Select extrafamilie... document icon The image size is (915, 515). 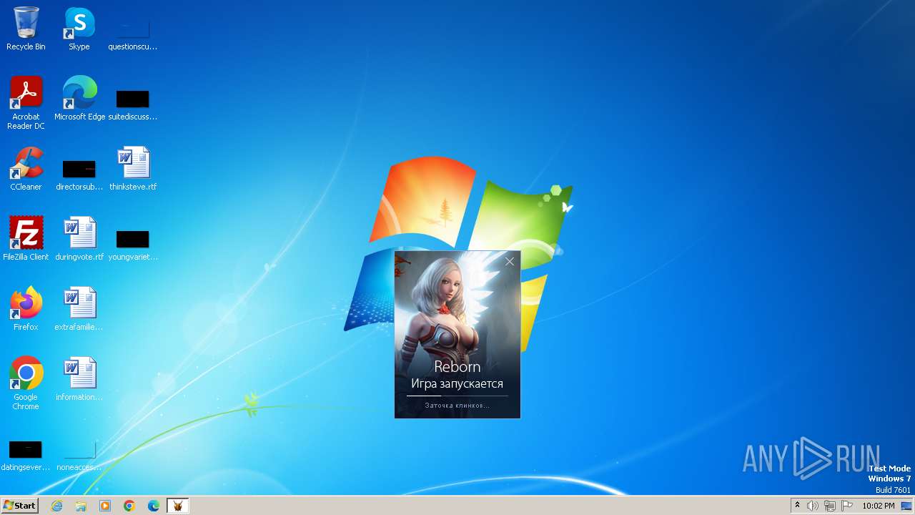tap(79, 309)
